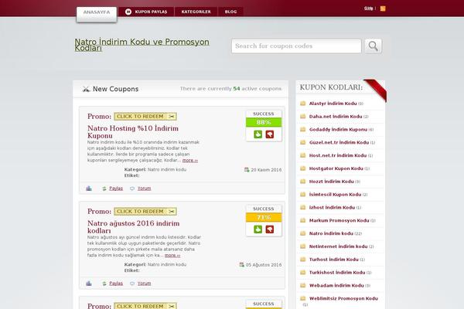
Task: Click Paylaş under Natro ağustos coupon
Action: tap(116, 284)
